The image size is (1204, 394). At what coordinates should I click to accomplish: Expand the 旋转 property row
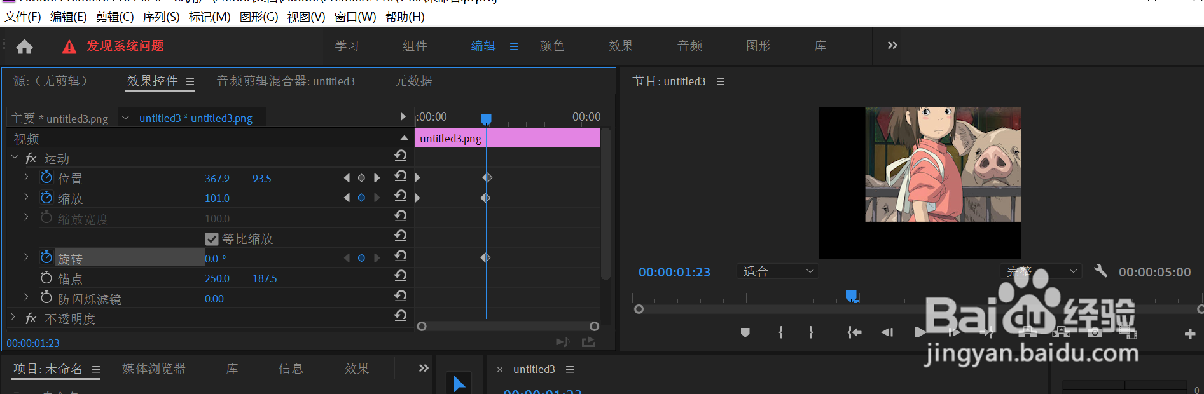coord(26,257)
